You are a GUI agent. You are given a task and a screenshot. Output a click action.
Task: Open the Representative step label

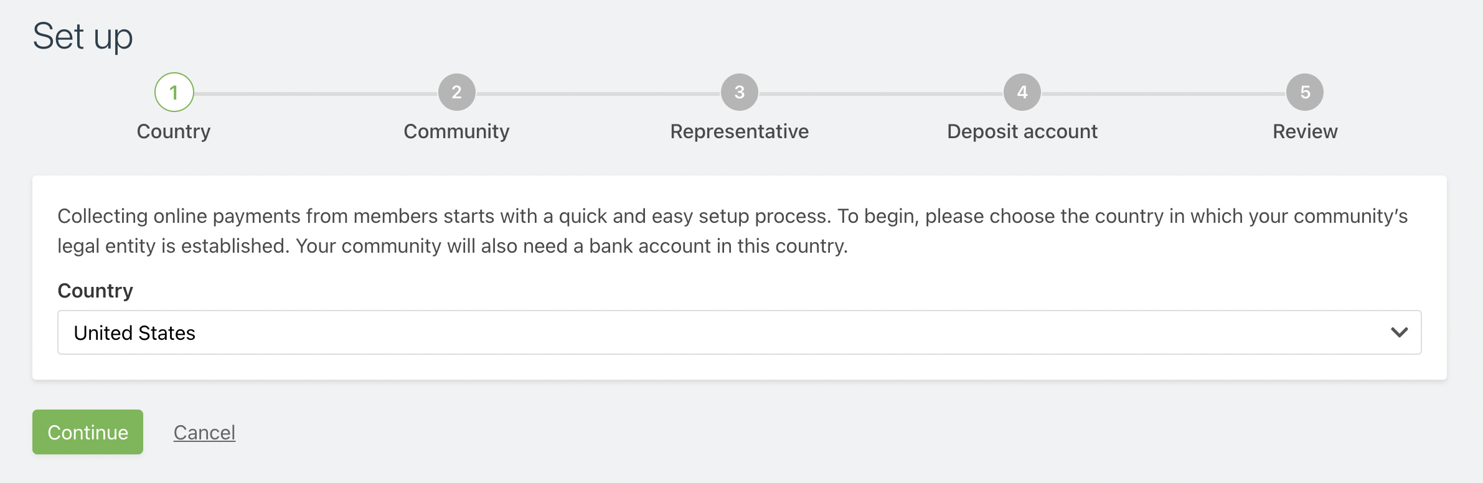(x=740, y=131)
